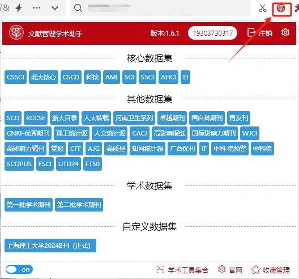Screen dimensions: 299x279
Task: Select the 党报 tag
Action: coord(57,149)
